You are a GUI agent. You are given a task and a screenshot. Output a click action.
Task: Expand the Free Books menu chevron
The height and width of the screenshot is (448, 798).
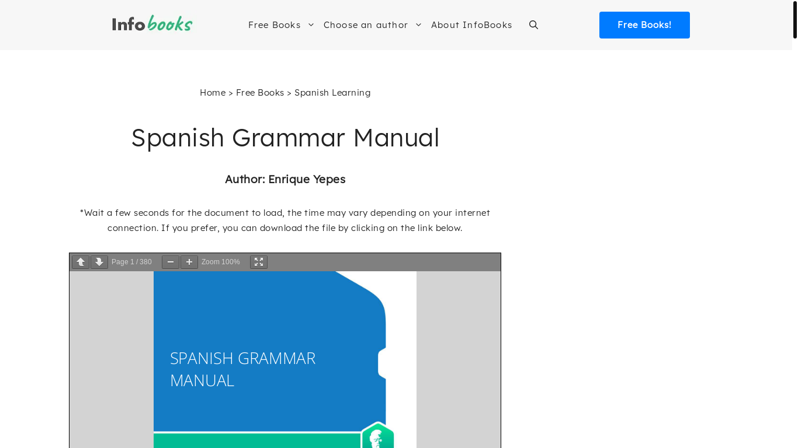click(311, 24)
